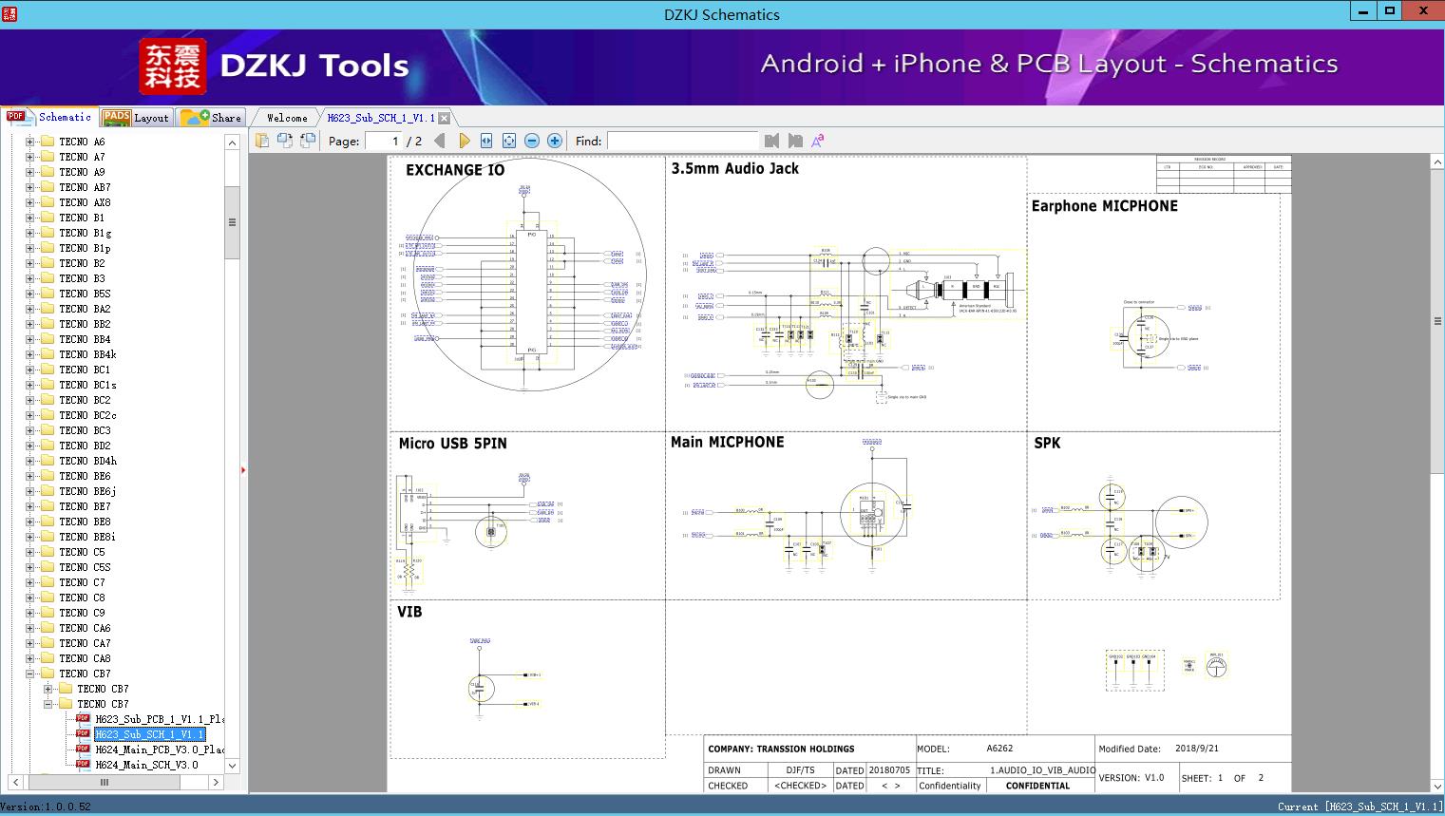The image size is (1445, 816).
Task: Zoom out with the minus icon
Action: [532, 141]
